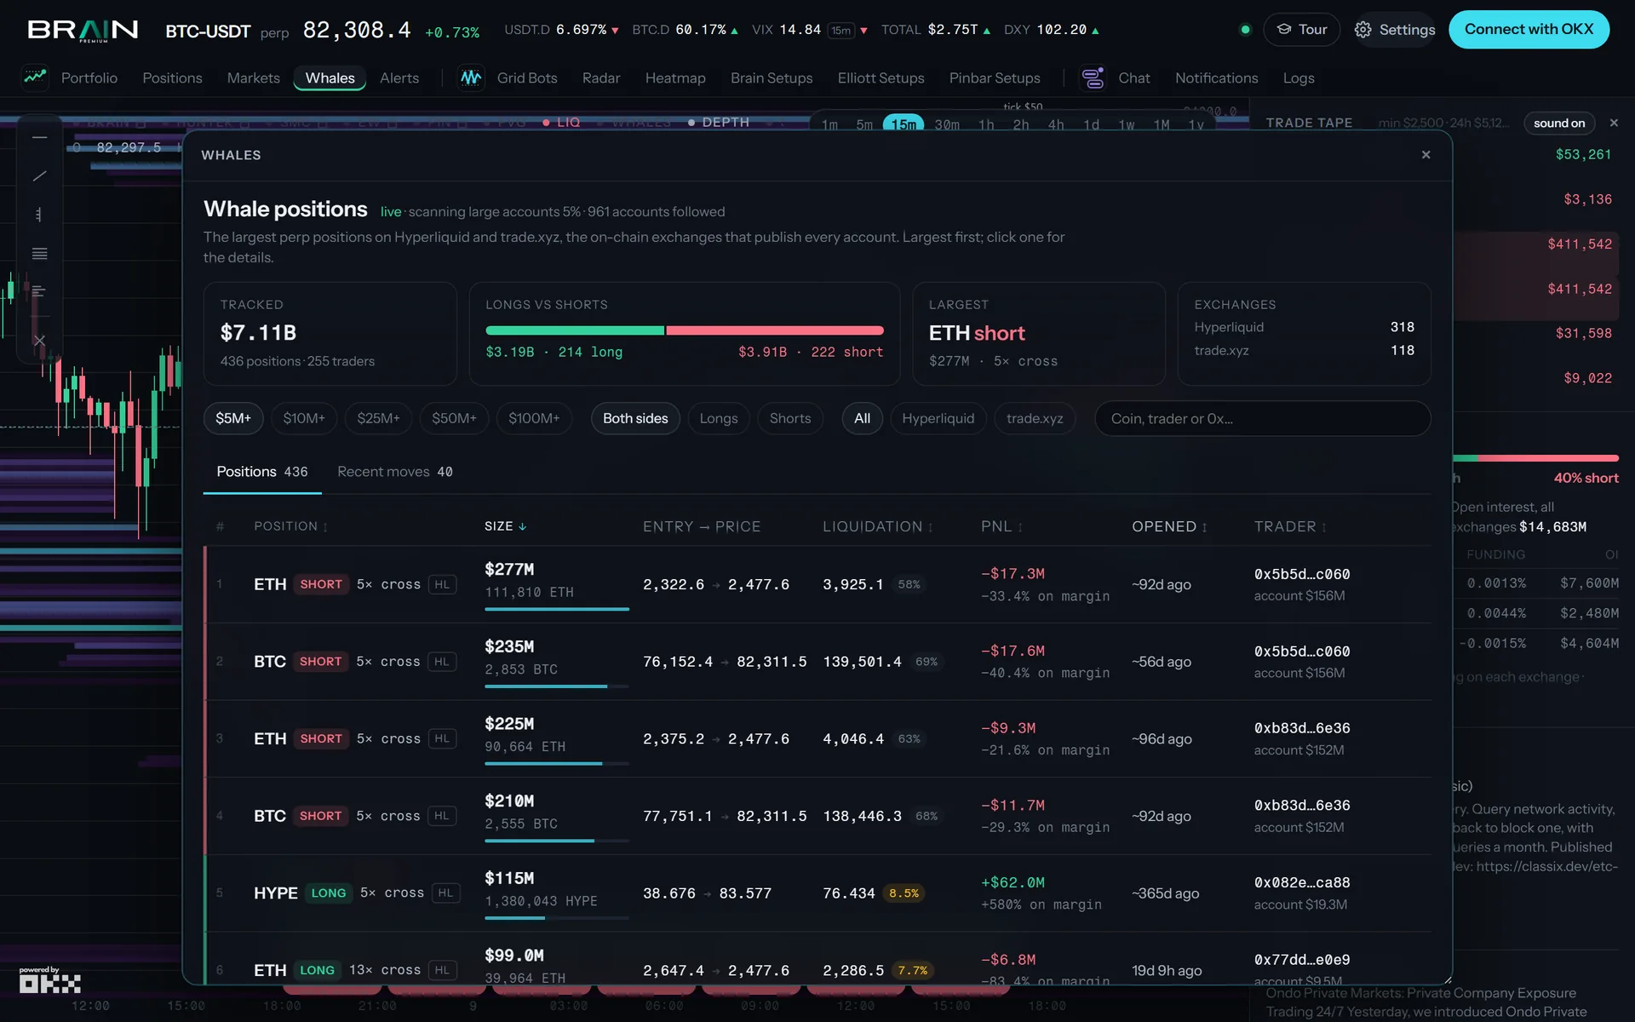
Task: Open Radar page
Action: (601, 78)
